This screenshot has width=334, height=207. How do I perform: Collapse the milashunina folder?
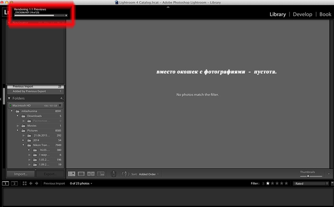pos(12,111)
